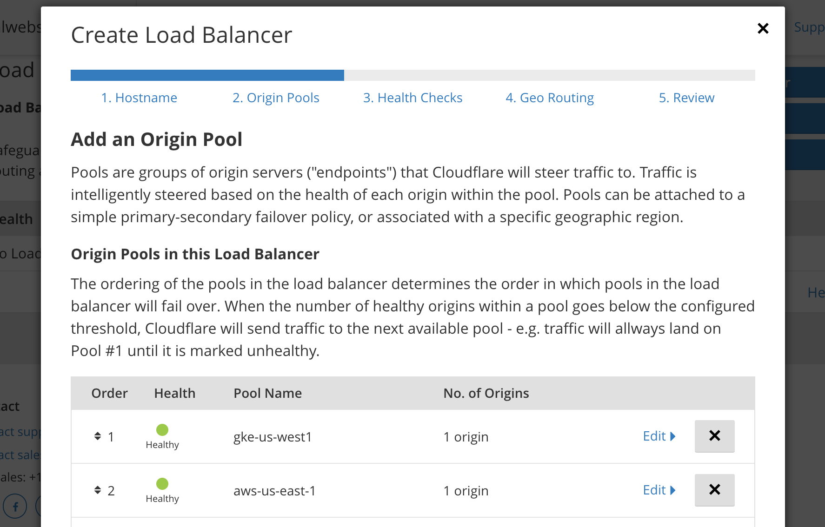Screen dimensions: 825x527
Task: Click the No. of Origins header
Action: 486,393
